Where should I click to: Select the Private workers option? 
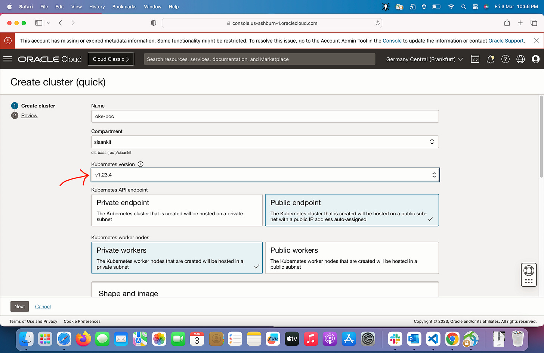177,258
